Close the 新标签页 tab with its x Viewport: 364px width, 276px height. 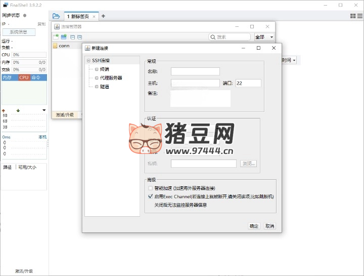[x=94, y=16]
